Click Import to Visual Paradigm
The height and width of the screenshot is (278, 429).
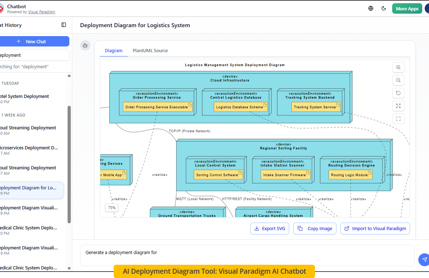point(375,228)
